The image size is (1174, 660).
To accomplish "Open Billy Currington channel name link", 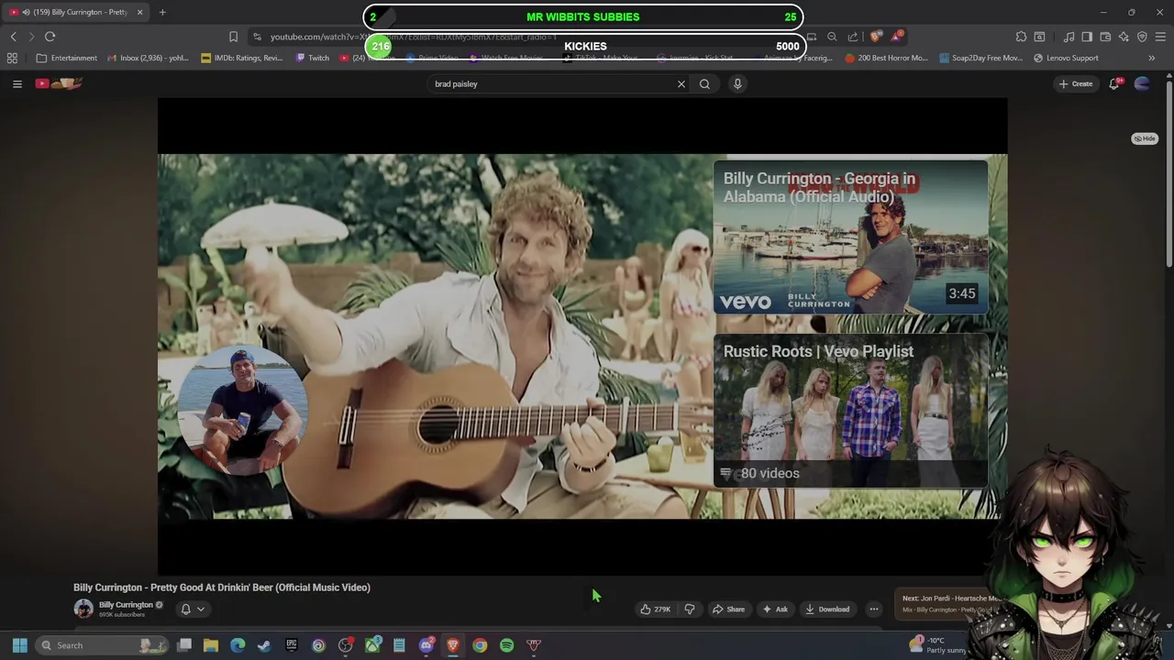I will pos(126,605).
